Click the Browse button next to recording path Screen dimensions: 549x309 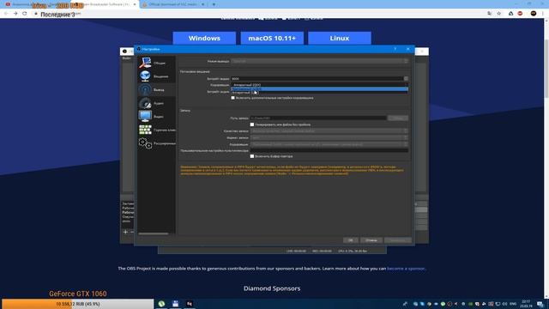398,118
